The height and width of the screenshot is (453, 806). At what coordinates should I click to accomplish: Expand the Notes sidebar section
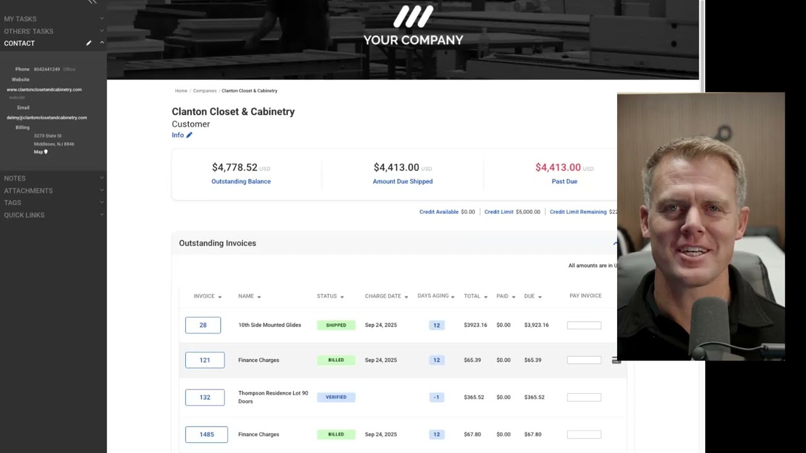coord(101,179)
